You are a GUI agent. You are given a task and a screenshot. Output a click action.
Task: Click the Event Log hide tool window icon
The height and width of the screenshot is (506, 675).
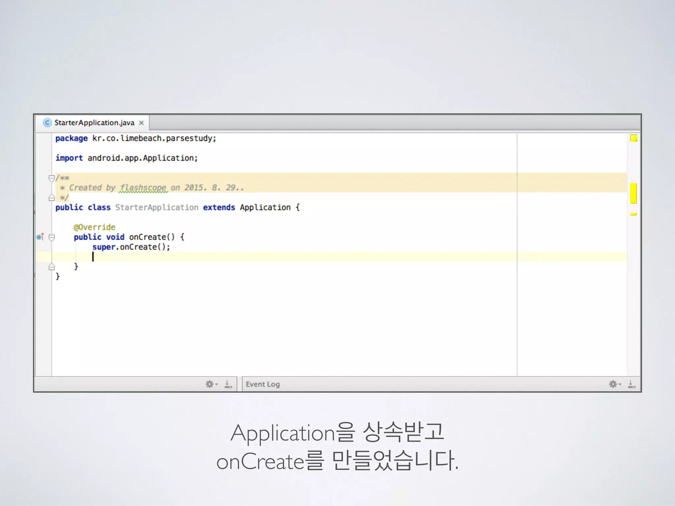(631, 384)
